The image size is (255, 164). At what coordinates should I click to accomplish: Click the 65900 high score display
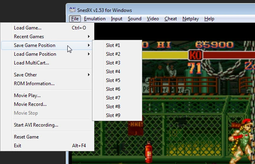pyautogui.click(x=214, y=45)
